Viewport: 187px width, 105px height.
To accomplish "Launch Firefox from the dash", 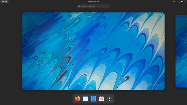I will (x=78, y=99).
